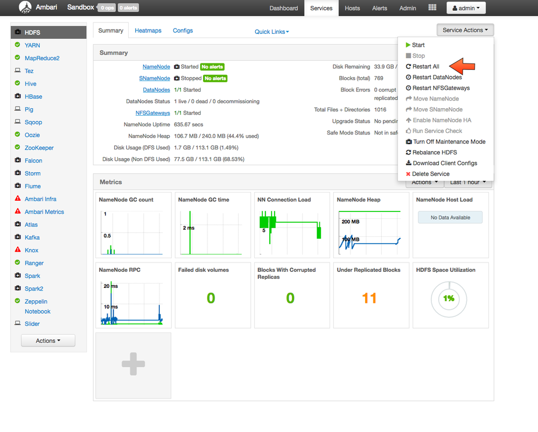The height and width of the screenshot is (432, 538).
Task: Open the Service Actions dropdown
Action: (x=465, y=30)
